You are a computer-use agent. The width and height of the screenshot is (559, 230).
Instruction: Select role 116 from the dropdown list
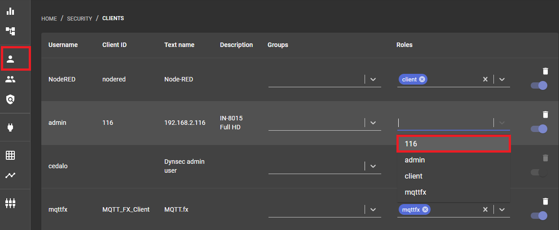click(x=453, y=144)
